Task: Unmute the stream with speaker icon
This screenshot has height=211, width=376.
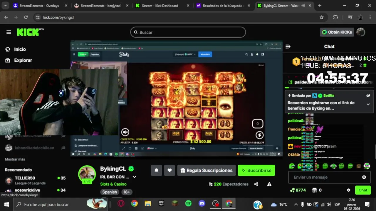Action: tap(125, 132)
